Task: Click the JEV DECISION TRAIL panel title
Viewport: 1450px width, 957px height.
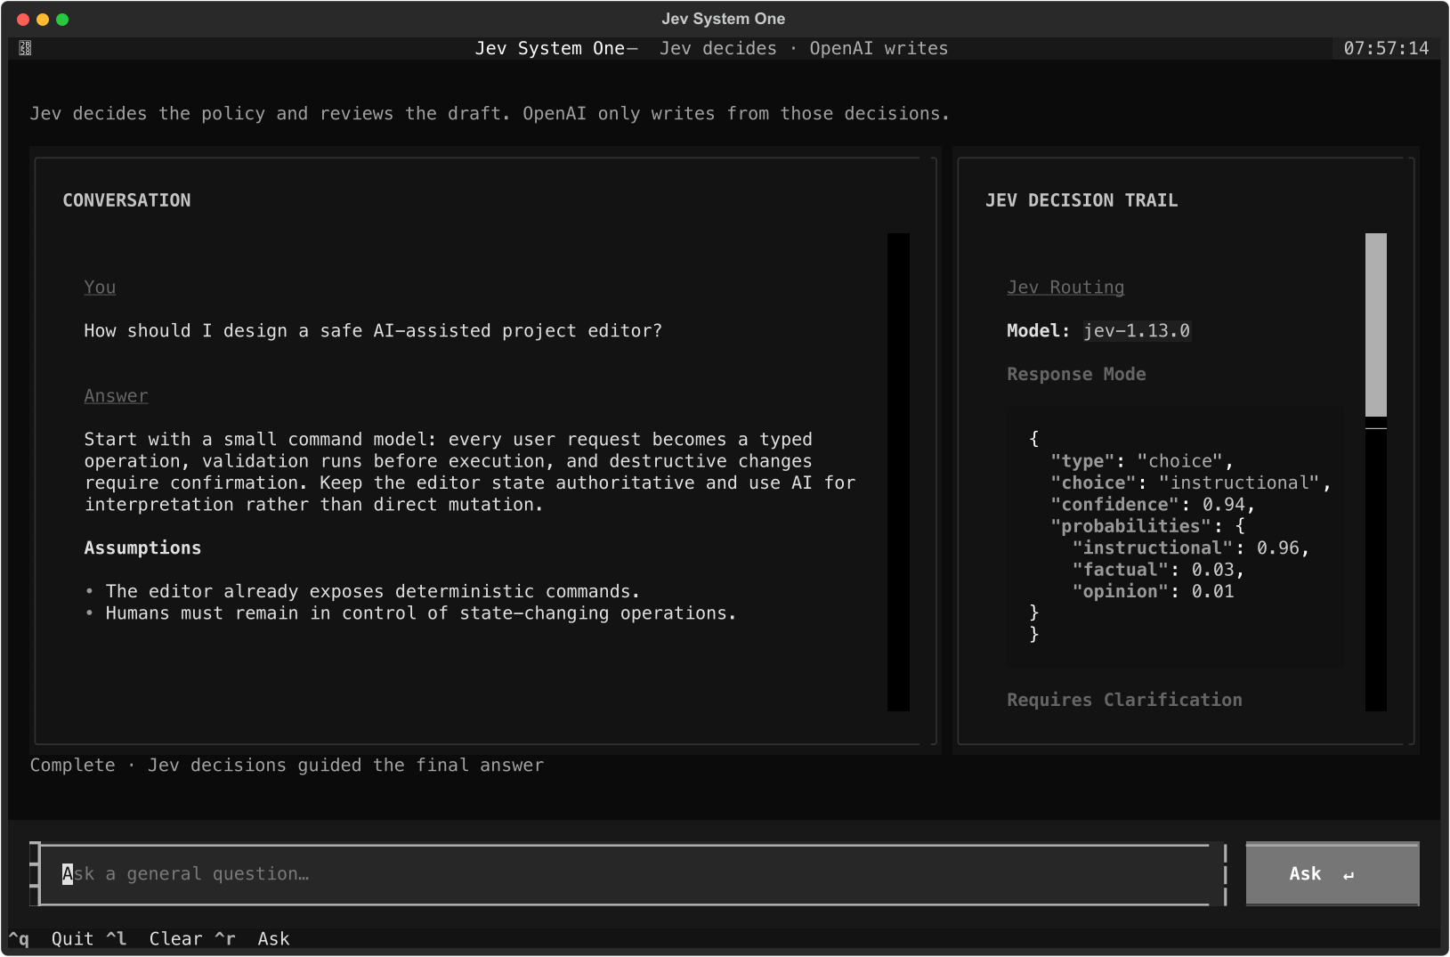Action: tap(1081, 200)
